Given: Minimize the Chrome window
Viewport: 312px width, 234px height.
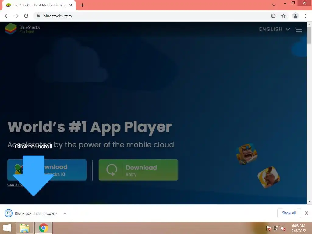Looking at the screenshot, I should pos(285,3).
